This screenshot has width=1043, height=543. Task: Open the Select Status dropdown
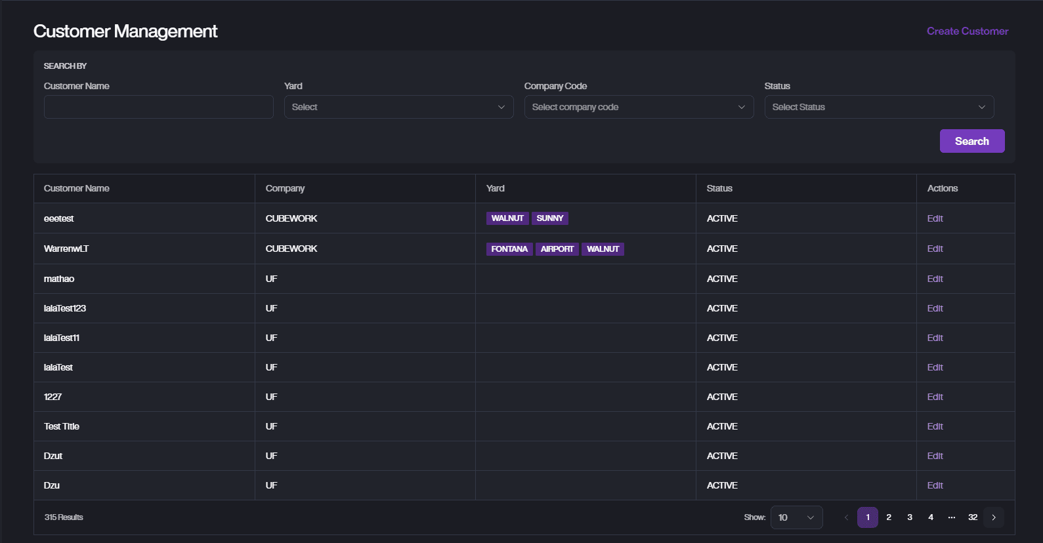point(878,107)
